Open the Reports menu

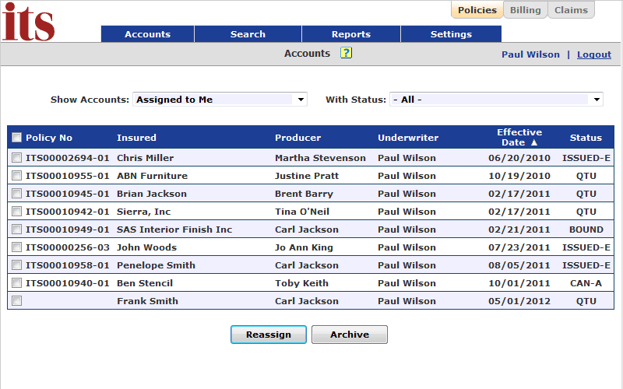tap(351, 34)
